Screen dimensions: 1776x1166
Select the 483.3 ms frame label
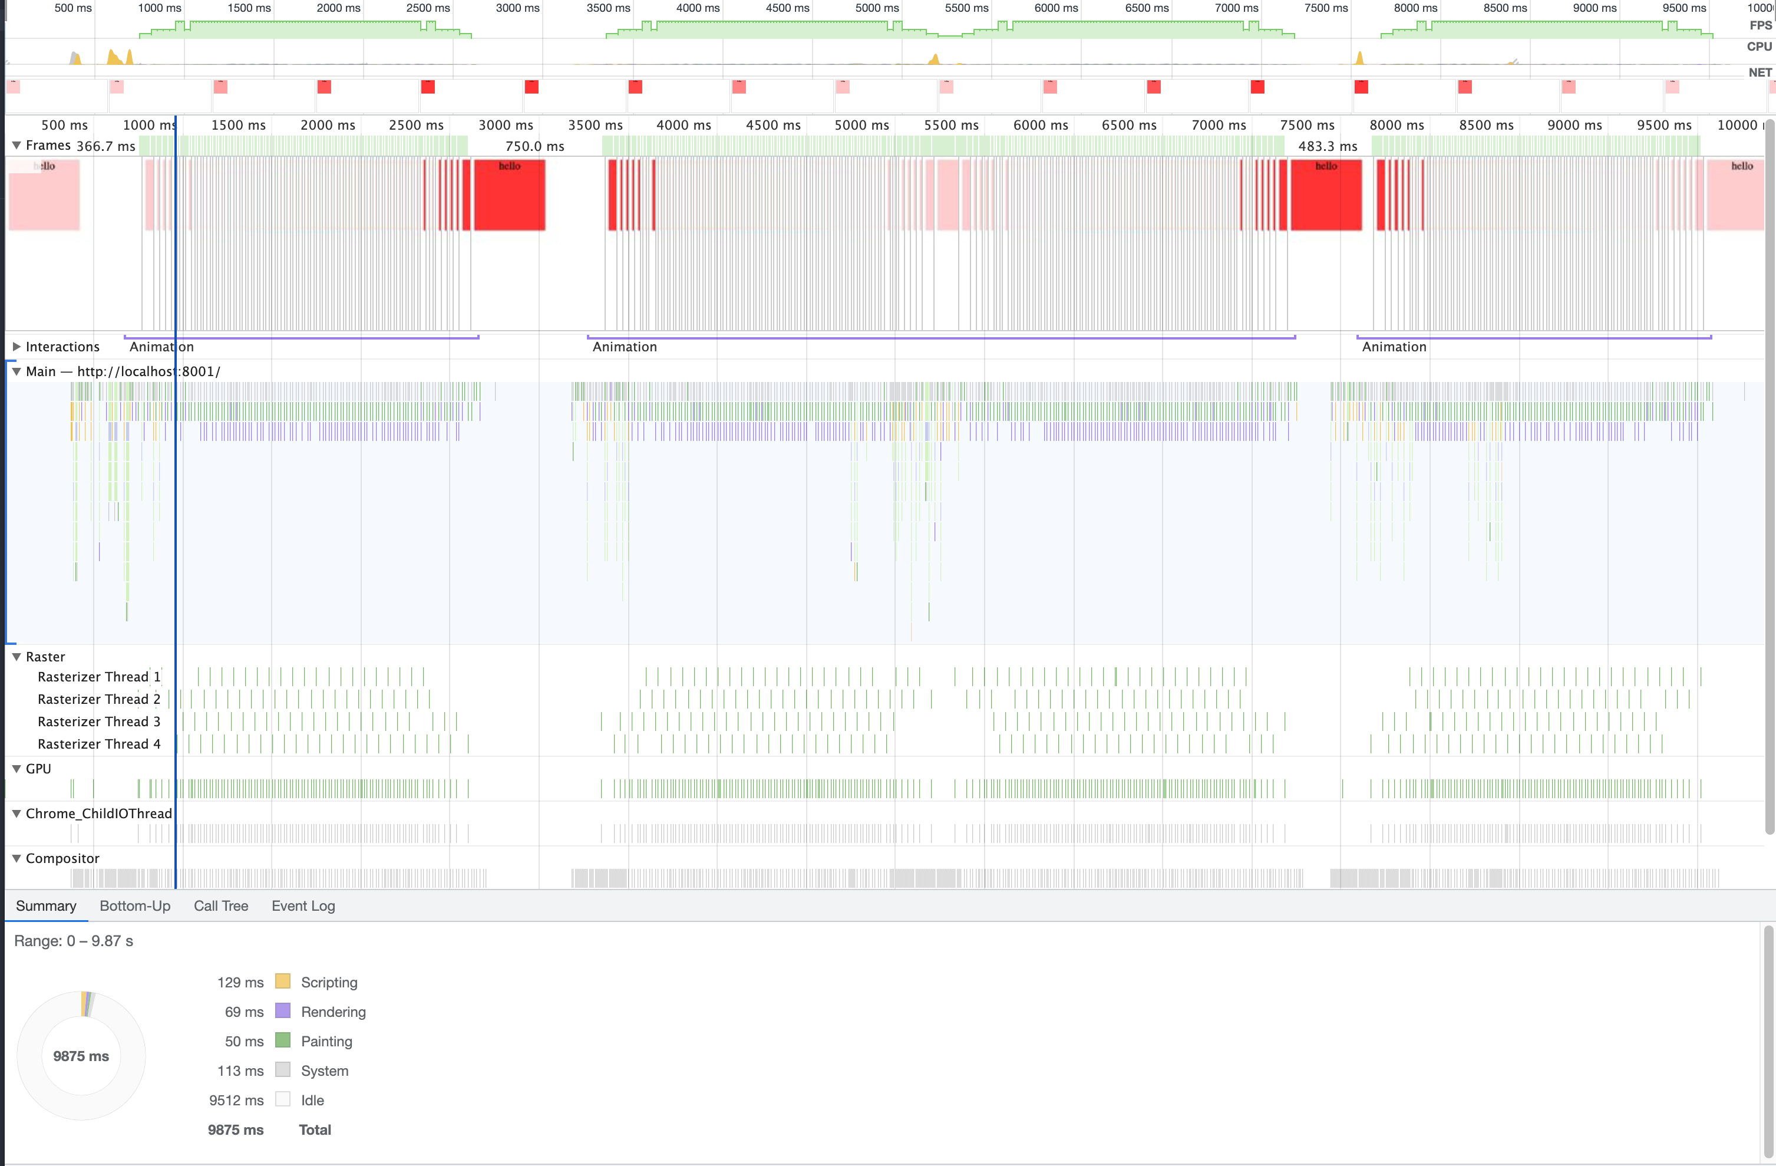pyautogui.click(x=1328, y=146)
